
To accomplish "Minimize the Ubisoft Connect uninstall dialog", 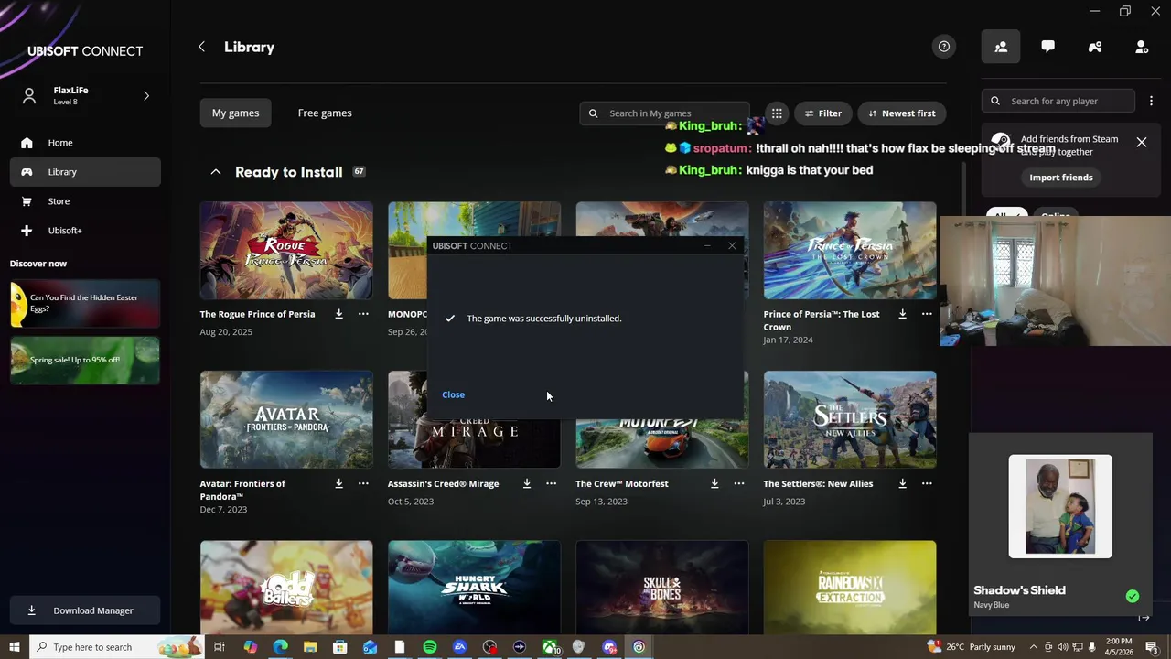I will coord(707,245).
